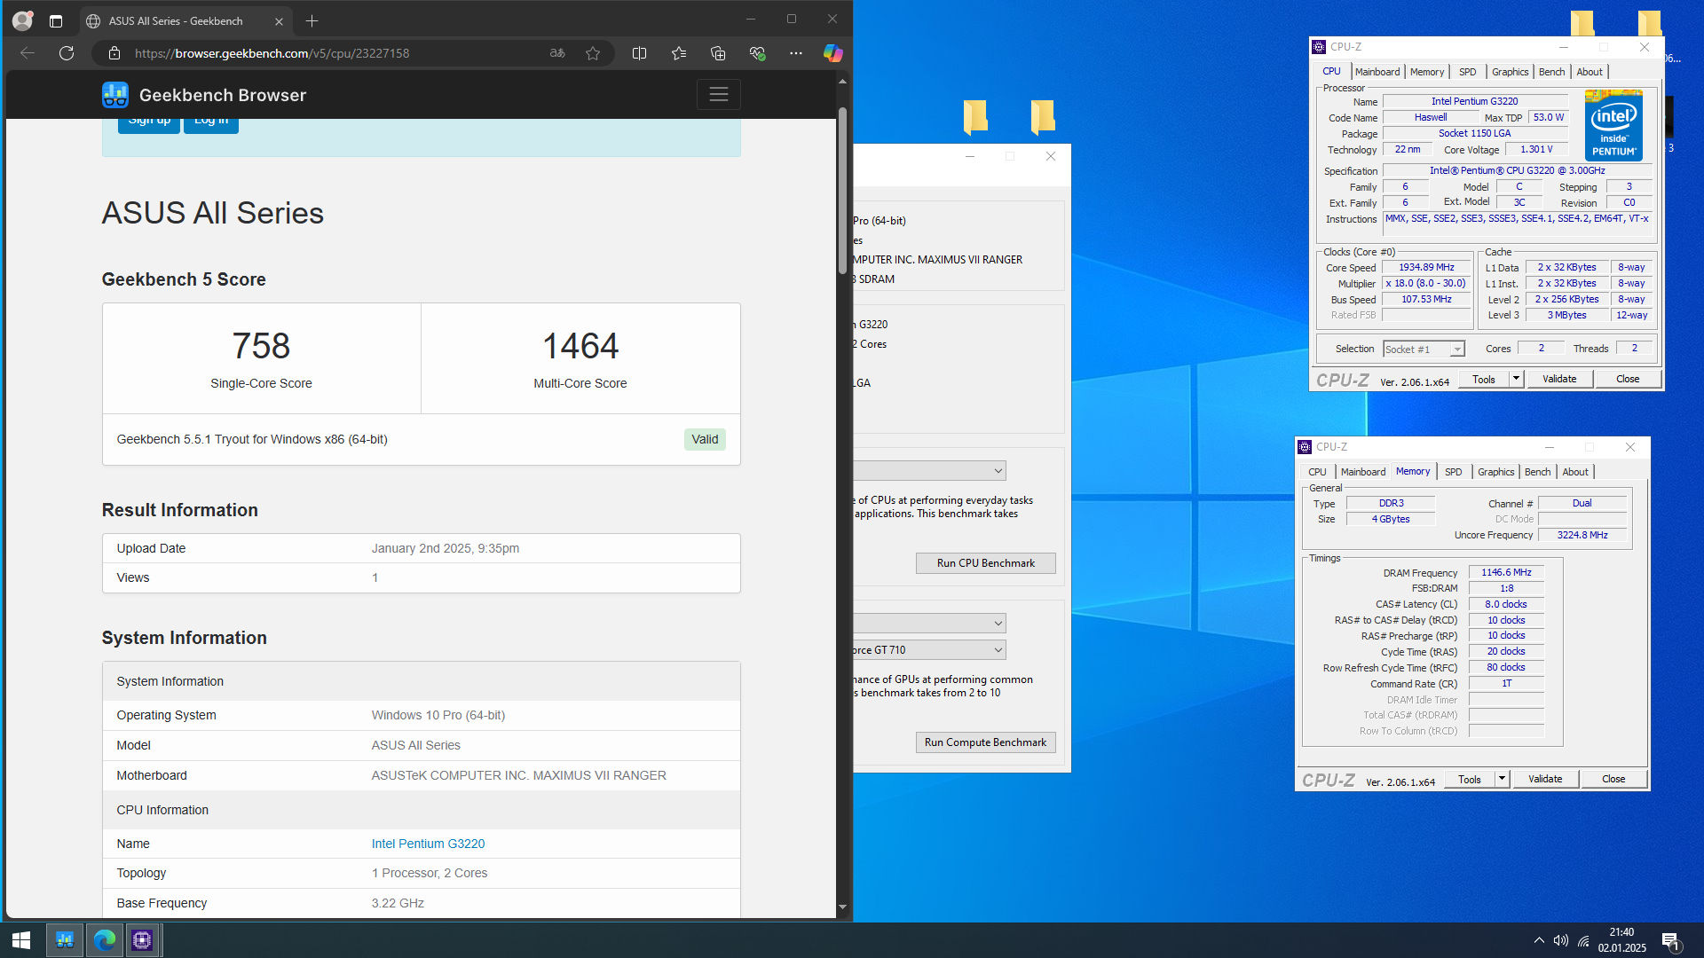Click the Geekbench Browser logo icon
This screenshot has width=1704, height=958.
[115, 95]
